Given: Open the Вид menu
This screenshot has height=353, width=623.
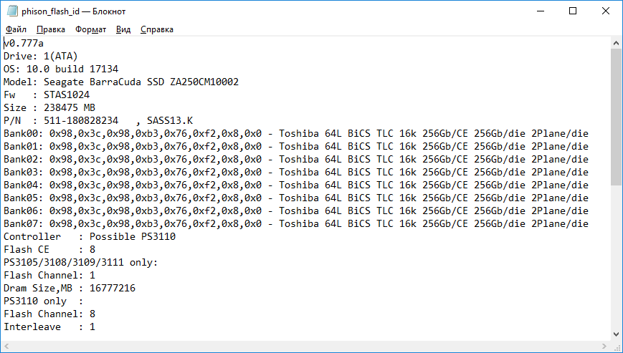Looking at the screenshot, I should [x=123, y=29].
